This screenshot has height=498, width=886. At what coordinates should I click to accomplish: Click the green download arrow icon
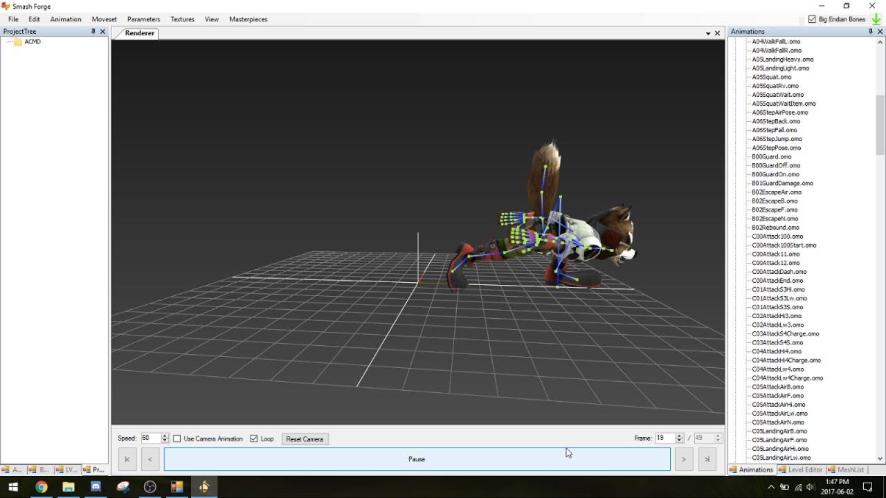coord(876,19)
